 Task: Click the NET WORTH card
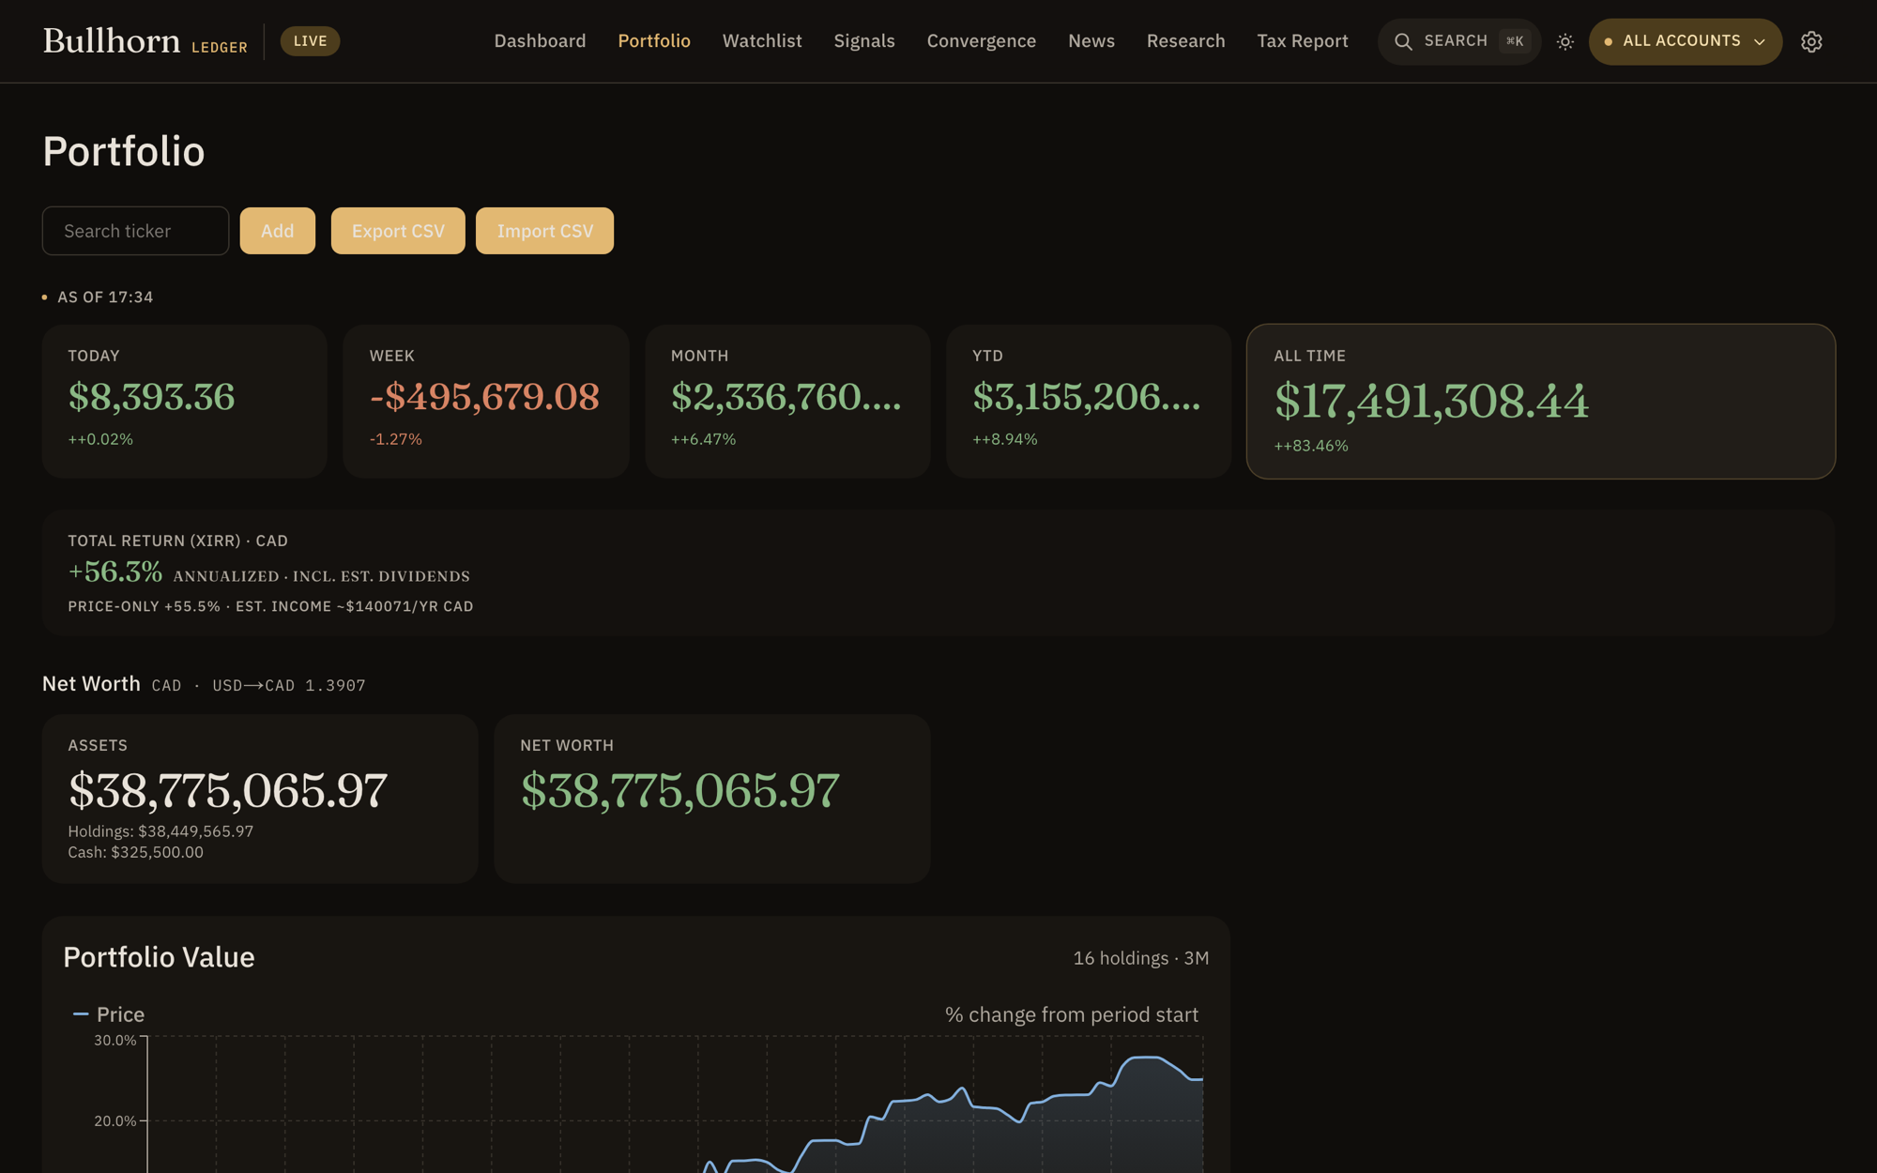pos(712,799)
